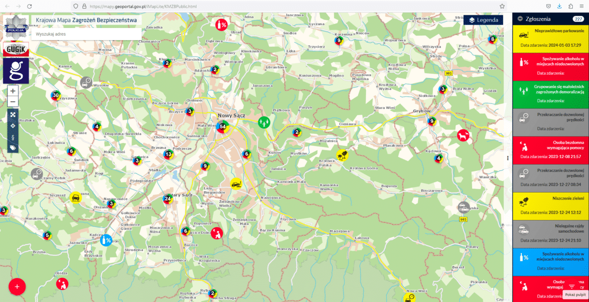Click the Nowy Sącz cluster marker 54
The width and height of the screenshot is (589, 302).
tap(222, 127)
